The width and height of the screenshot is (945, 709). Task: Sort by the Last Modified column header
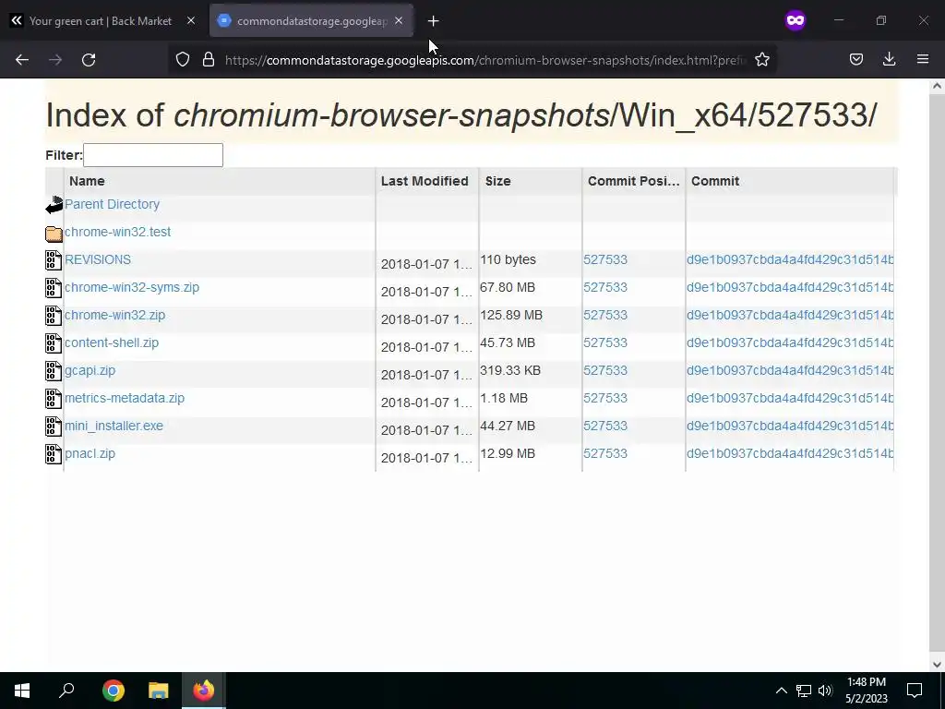426,182
